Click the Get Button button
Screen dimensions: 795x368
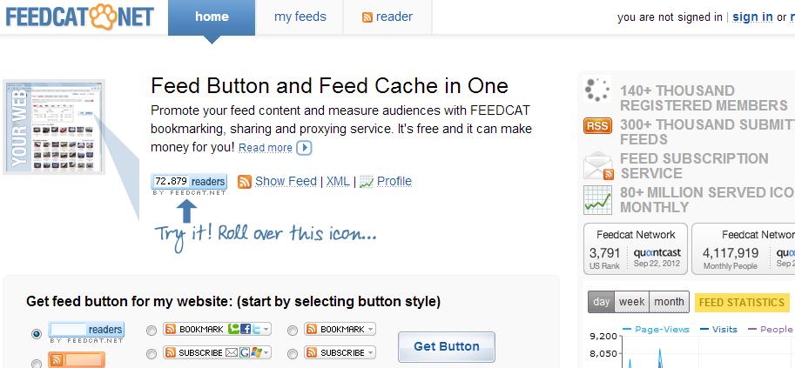[446, 347]
